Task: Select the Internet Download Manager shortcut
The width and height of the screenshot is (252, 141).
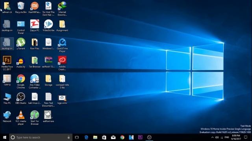Action: [62, 9]
